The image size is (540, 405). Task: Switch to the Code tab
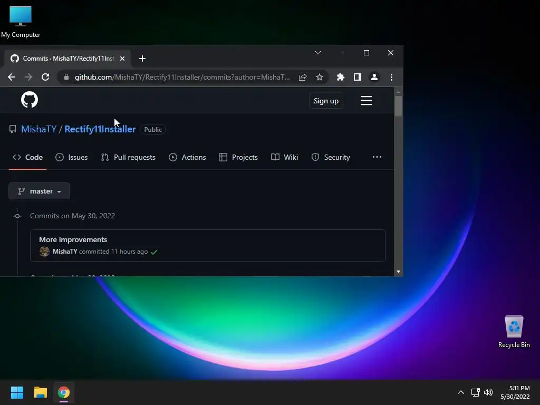pyautogui.click(x=27, y=157)
